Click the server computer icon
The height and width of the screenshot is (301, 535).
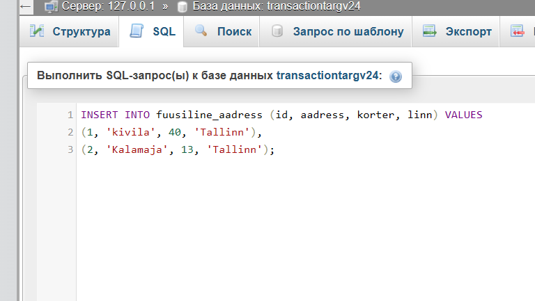50,7
